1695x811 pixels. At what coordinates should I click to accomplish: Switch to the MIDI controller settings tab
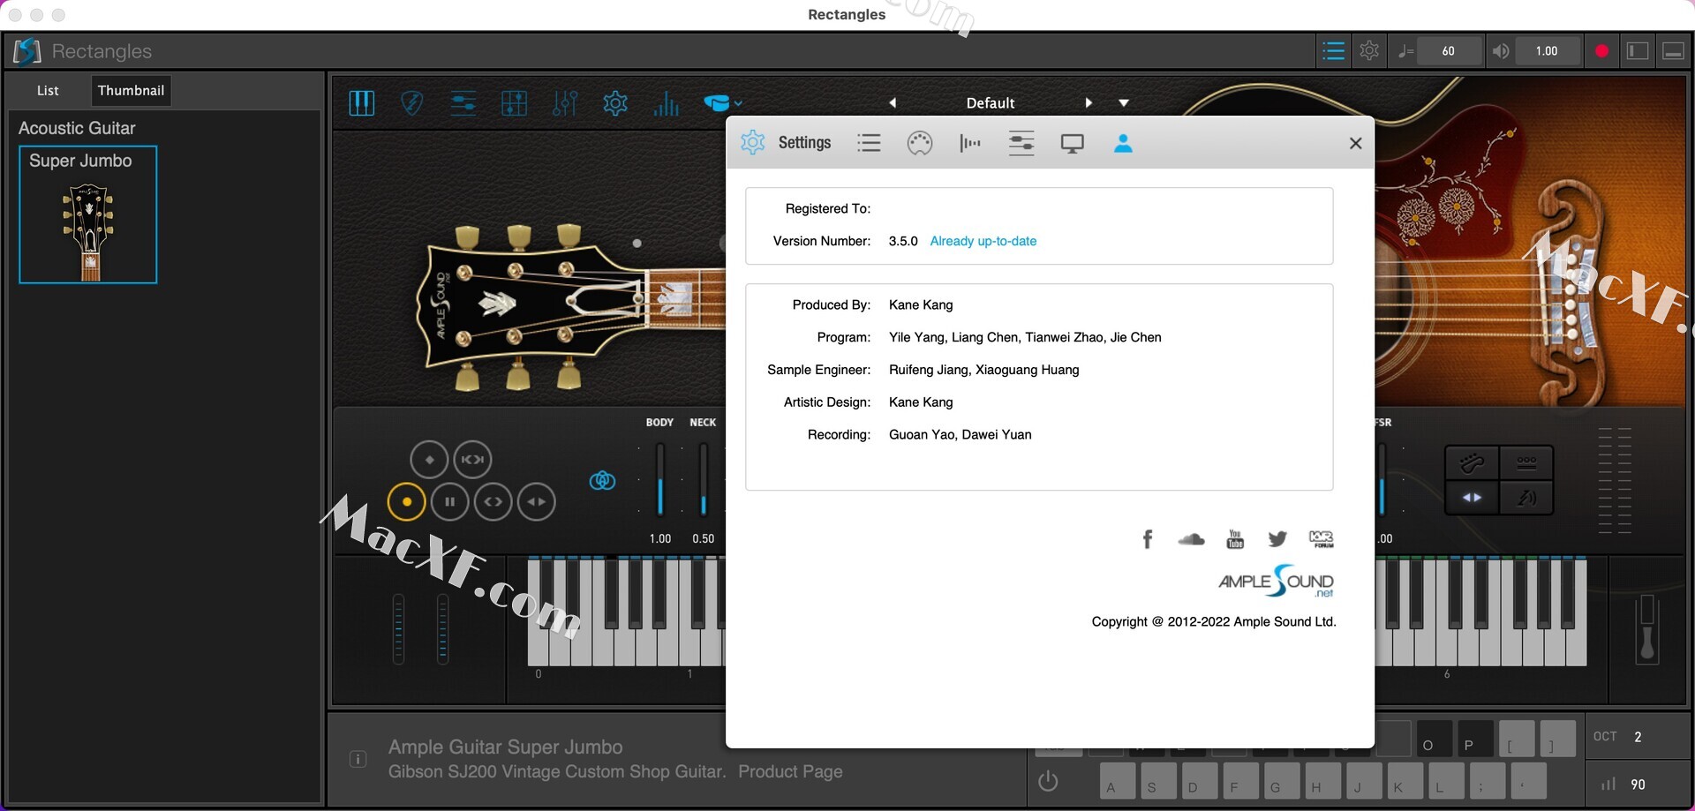pyautogui.click(x=920, y=143)
